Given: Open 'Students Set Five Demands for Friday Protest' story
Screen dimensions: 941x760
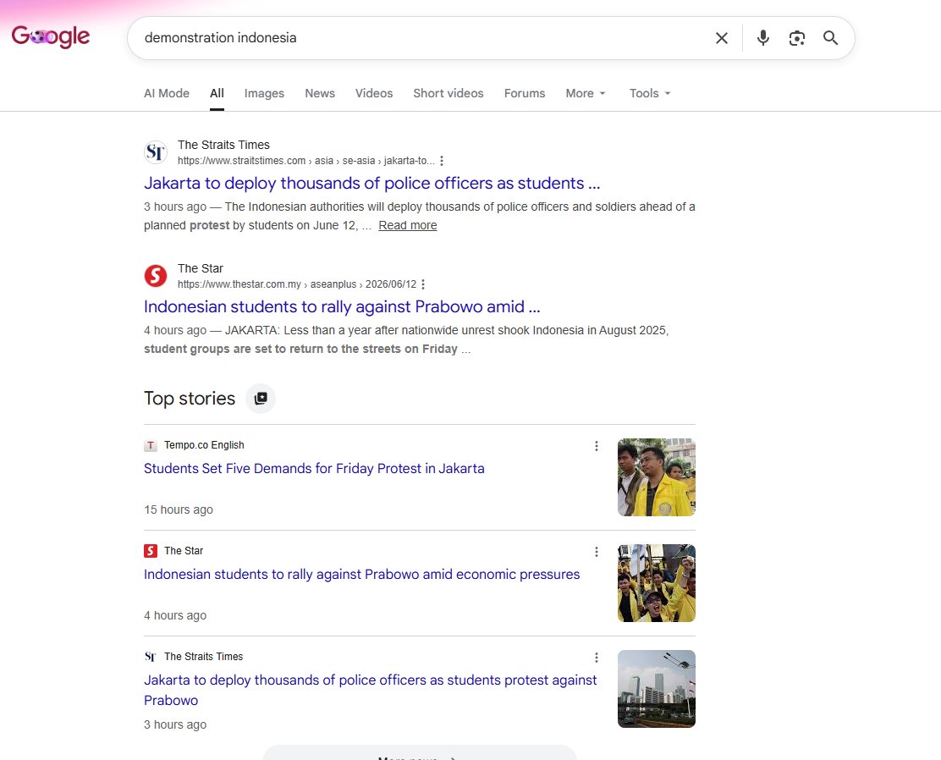Looking at the screenshot, I should 314,468.
